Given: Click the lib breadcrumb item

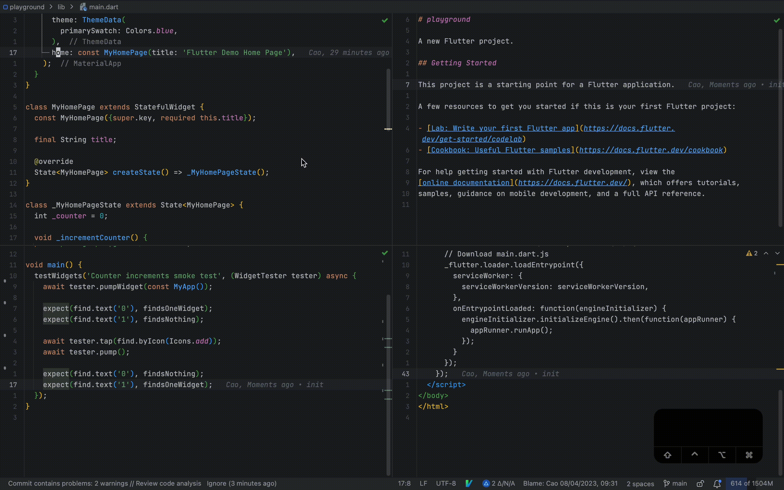Looking at the screenshot, I should coord(61,7).
